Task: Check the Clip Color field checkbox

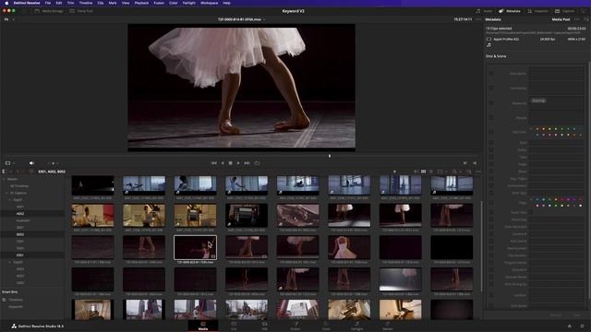Action: click(x=490, y=132)
